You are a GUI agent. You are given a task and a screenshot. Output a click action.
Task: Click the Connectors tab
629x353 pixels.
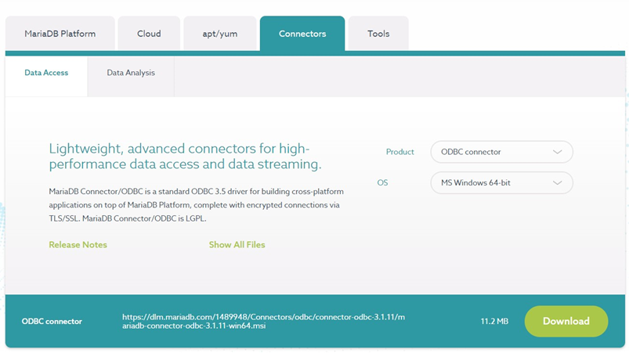pyautogui.click(x=302, y=34)
